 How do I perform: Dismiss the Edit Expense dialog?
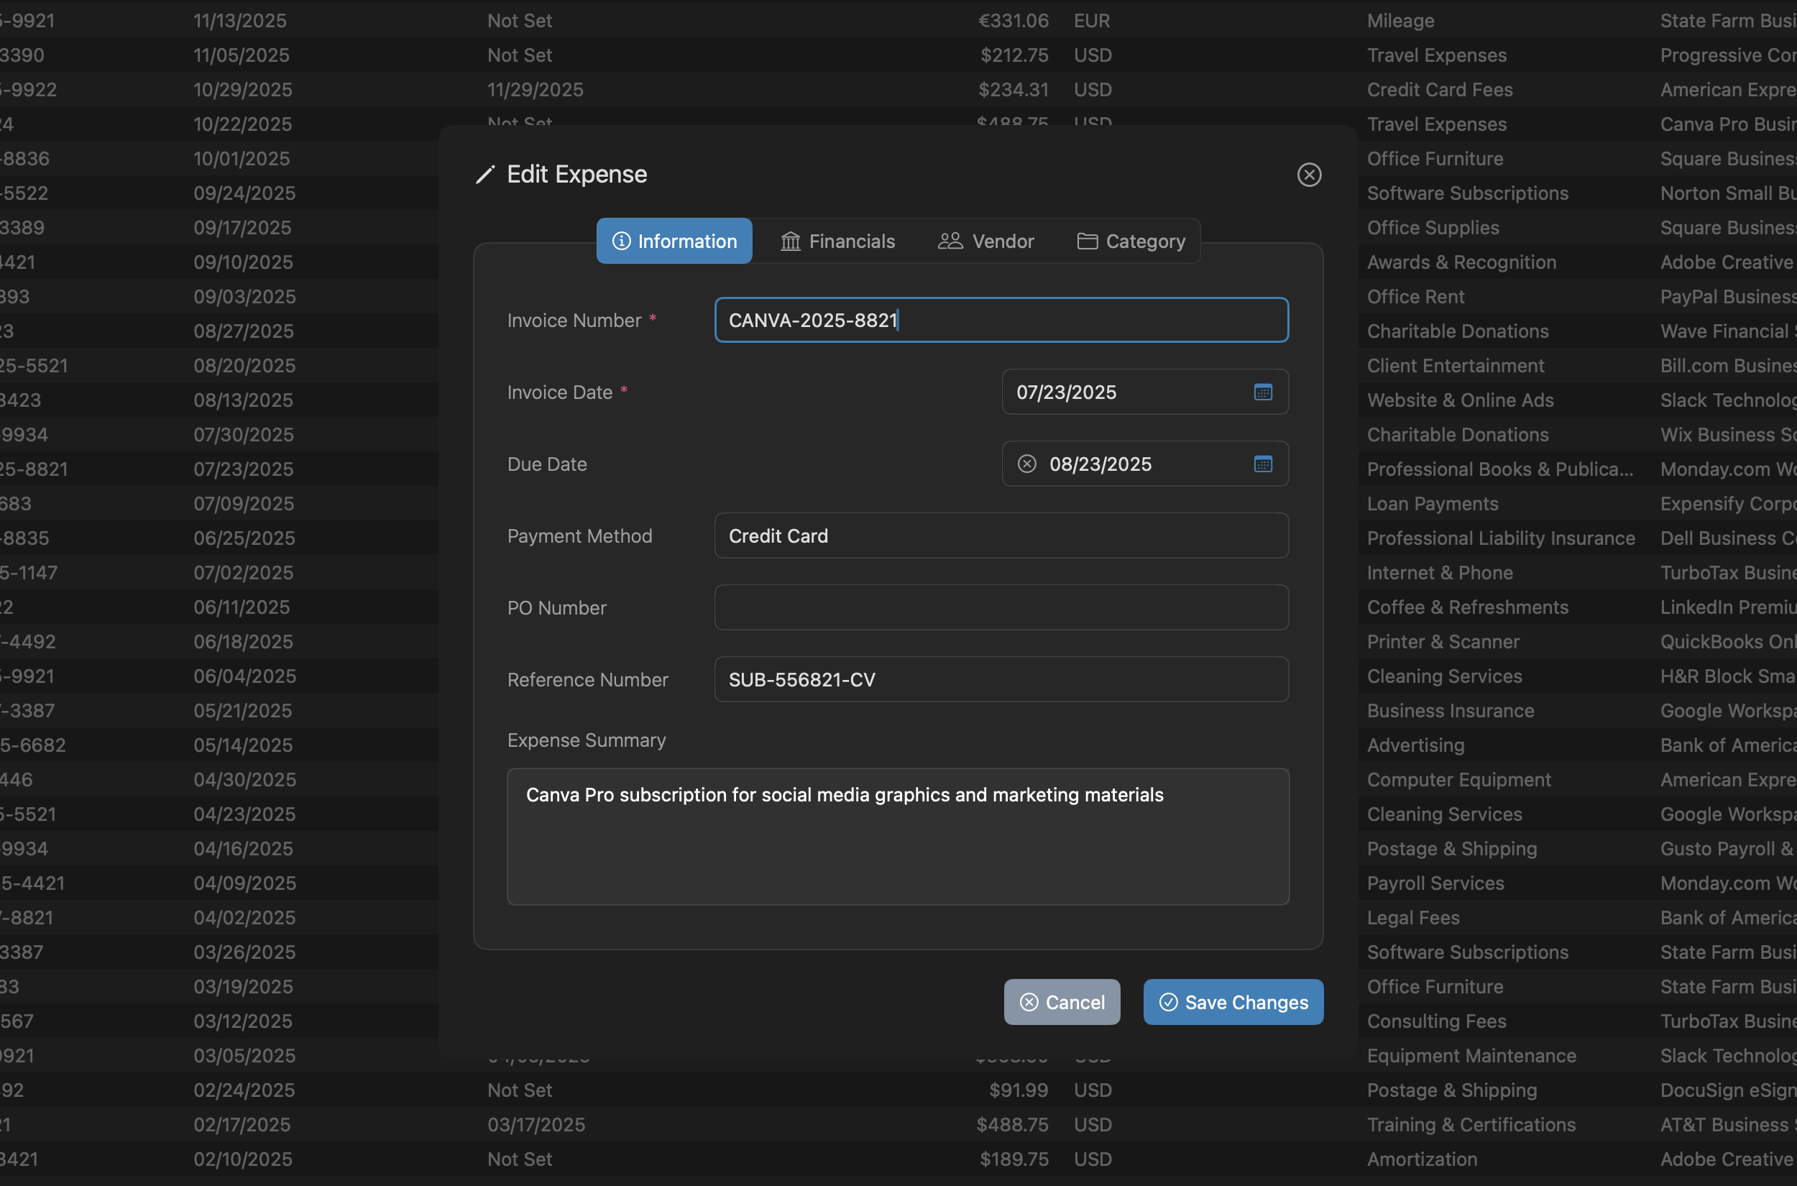1309,174
